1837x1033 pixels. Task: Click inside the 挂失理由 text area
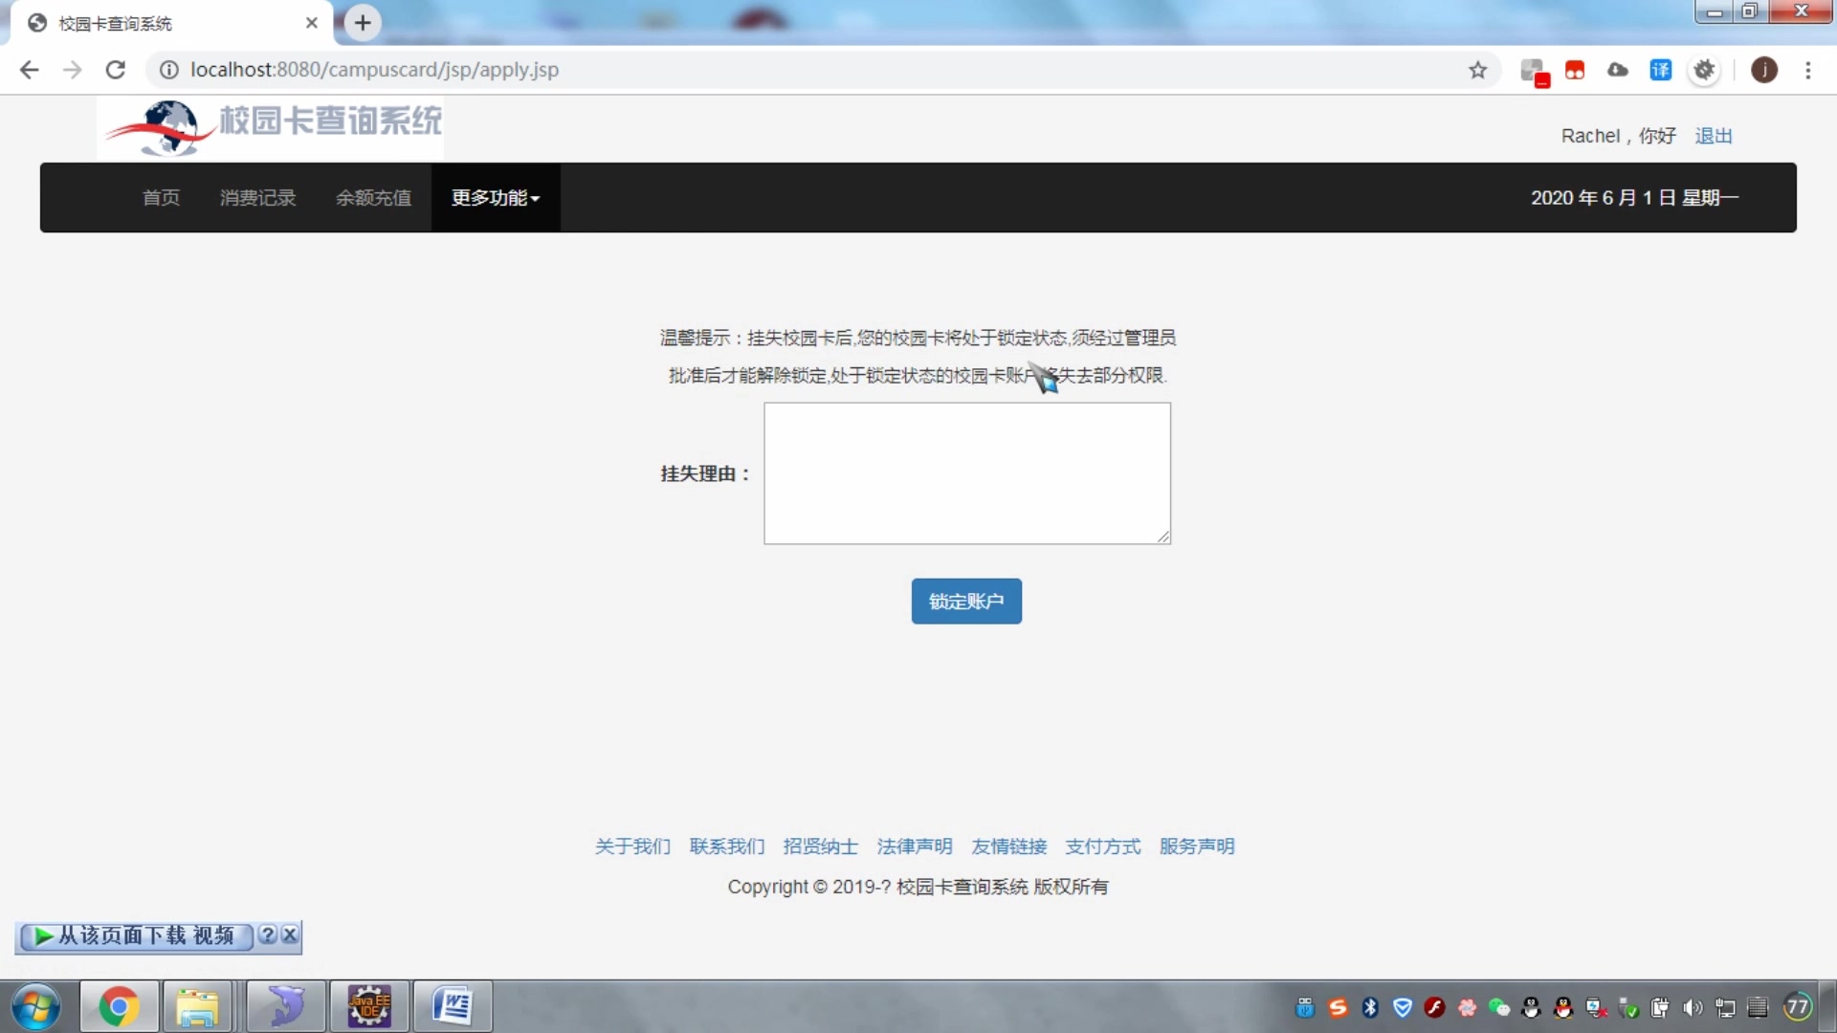[966, 473]
